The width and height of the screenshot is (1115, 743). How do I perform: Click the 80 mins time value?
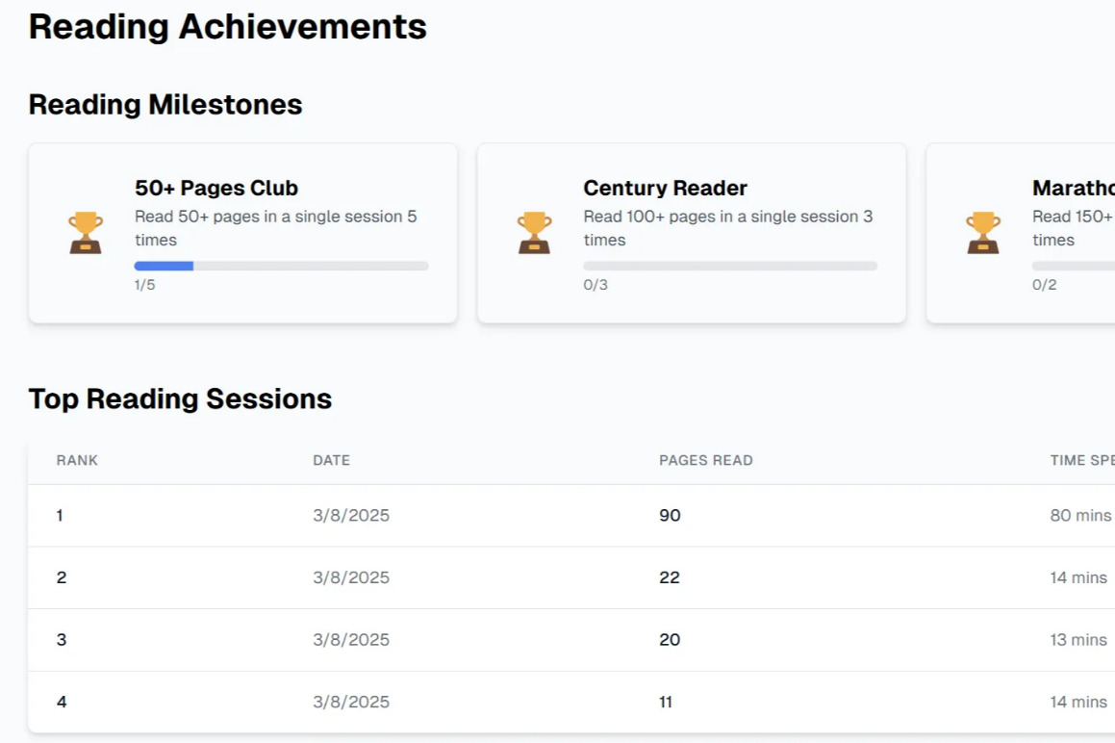[x=1080, y=516]
